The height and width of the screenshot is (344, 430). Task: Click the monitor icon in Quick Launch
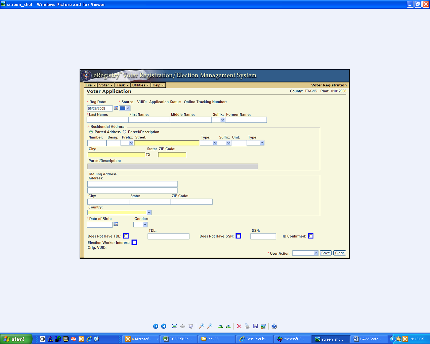click(x=66, y=339)
